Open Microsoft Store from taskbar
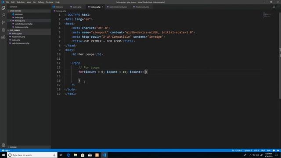This screenshot has height=158, width=281. tap(83, 155)
